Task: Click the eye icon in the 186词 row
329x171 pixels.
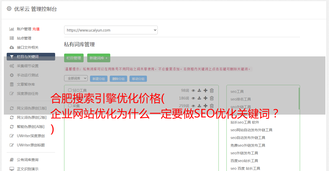Action: [193, 98]
